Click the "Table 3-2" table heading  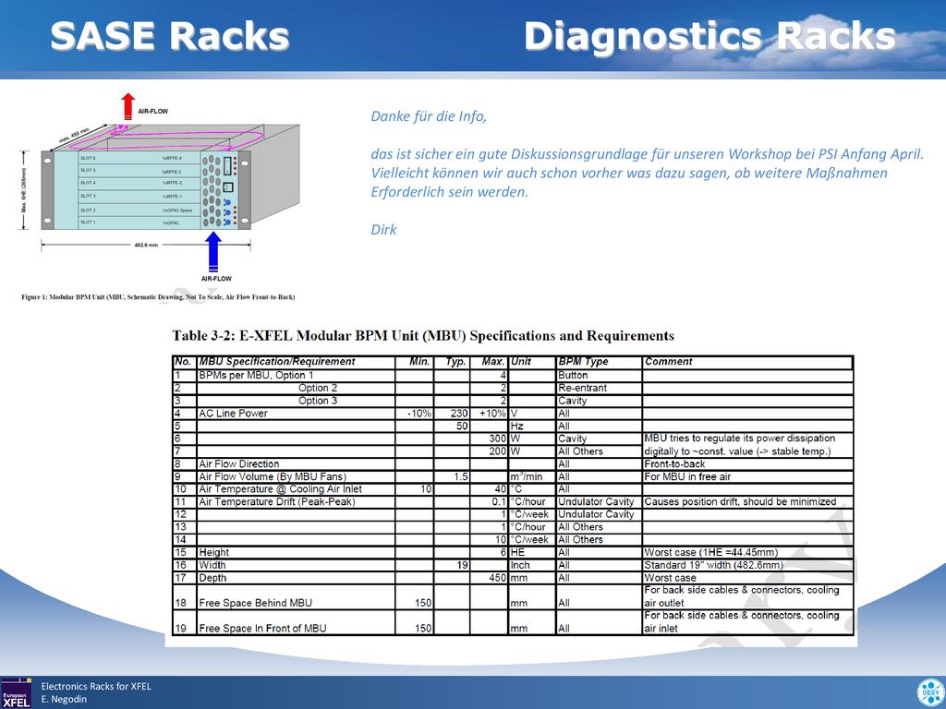(423, 336)
